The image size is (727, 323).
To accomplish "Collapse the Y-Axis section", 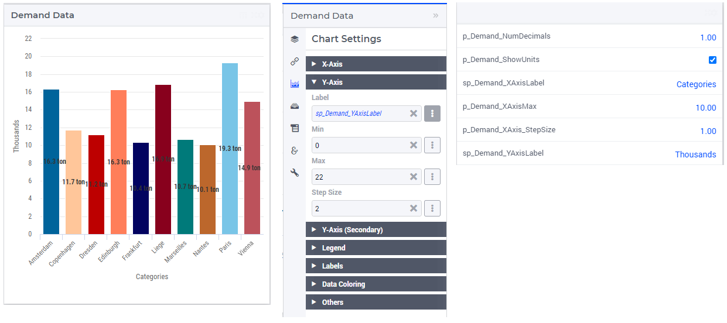I will click(376, 82).
